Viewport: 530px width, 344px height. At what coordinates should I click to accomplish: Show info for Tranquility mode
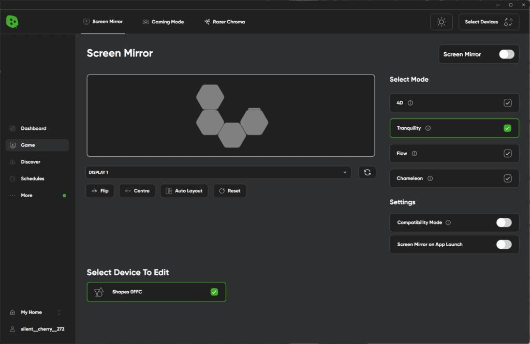pos(428,128)
